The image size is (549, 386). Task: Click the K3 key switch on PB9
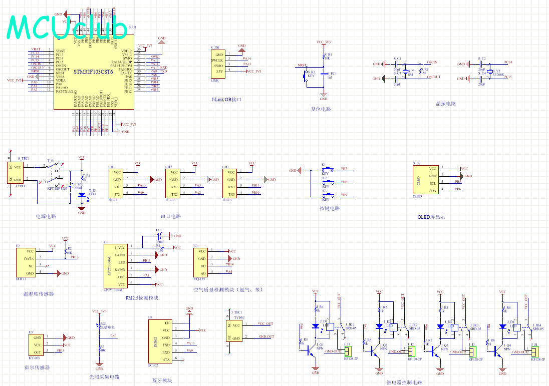pyautogui.click(x=328, y=196)
